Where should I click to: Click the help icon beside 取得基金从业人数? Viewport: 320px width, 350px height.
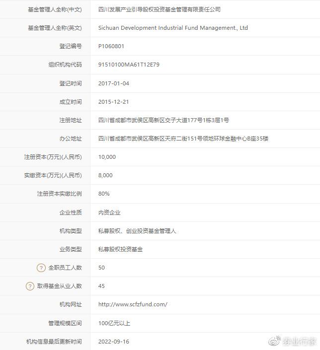pos(30,286)
